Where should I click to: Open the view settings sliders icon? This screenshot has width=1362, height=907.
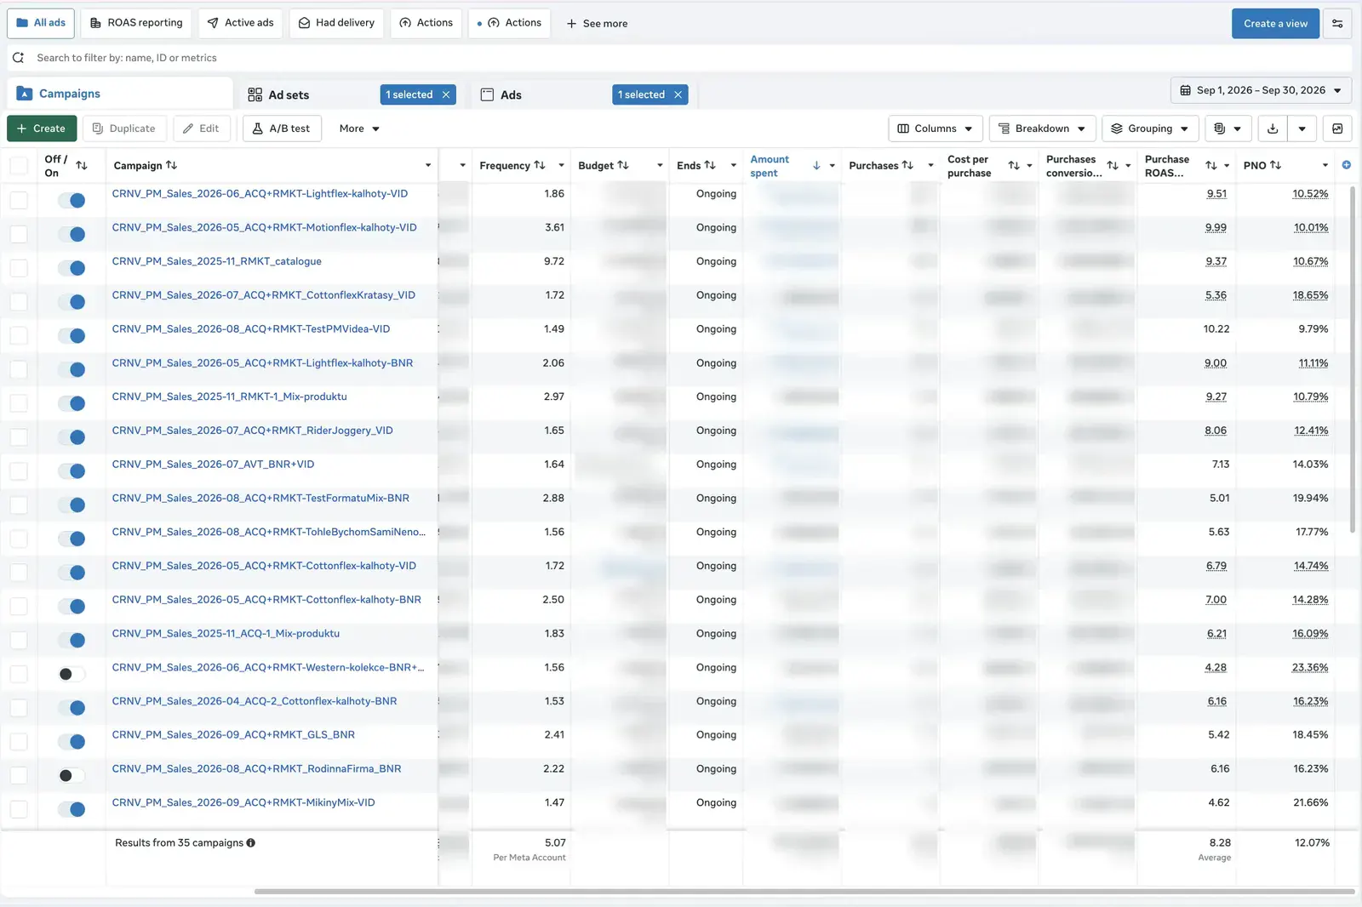click(x=1337, y=24)
